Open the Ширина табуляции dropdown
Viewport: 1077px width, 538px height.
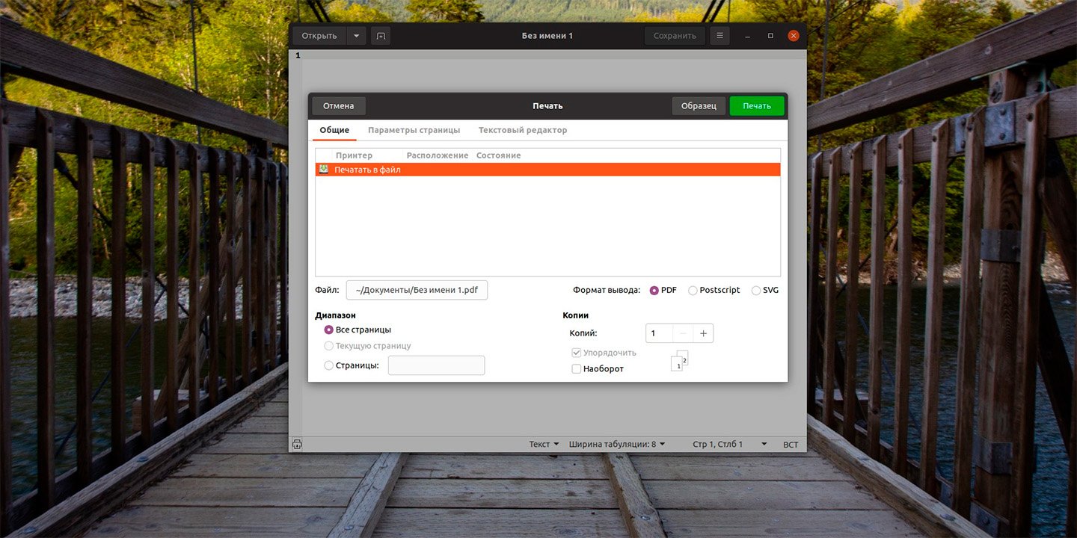point(617,445)
